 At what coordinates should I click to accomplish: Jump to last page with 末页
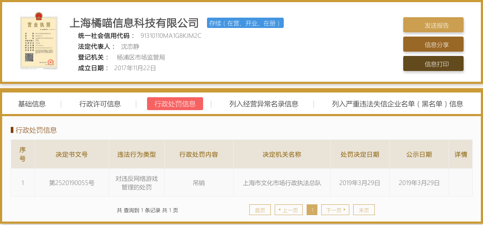364,210
